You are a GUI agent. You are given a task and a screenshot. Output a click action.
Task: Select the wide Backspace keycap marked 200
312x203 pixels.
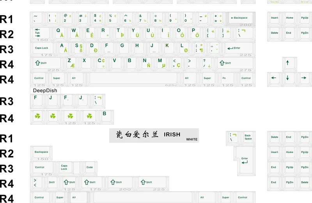(x=241, y=19)
